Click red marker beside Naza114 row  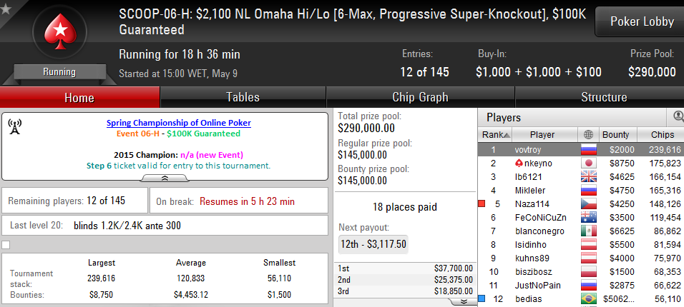point(482,203)
